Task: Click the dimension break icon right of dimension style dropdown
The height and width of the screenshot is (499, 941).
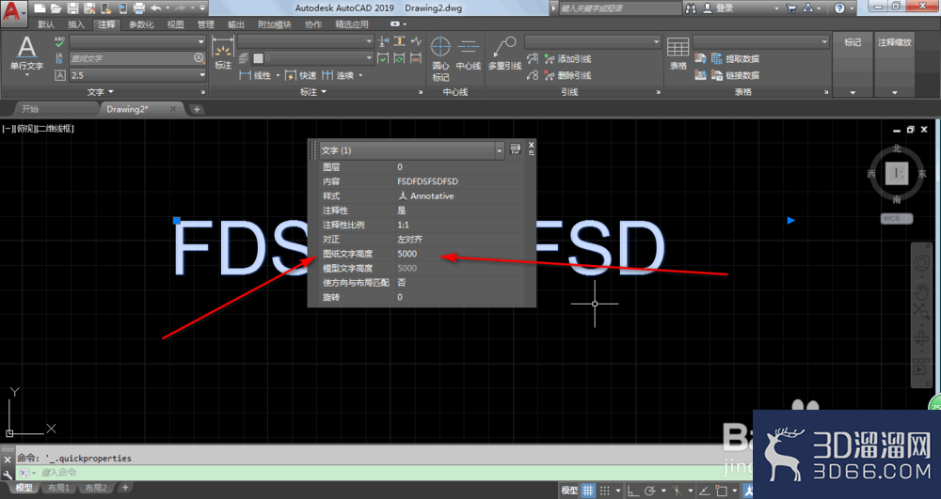Action: click(384, 41)
